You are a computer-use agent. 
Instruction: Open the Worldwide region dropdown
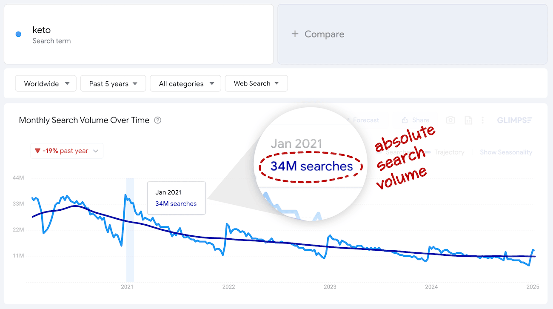46,83
